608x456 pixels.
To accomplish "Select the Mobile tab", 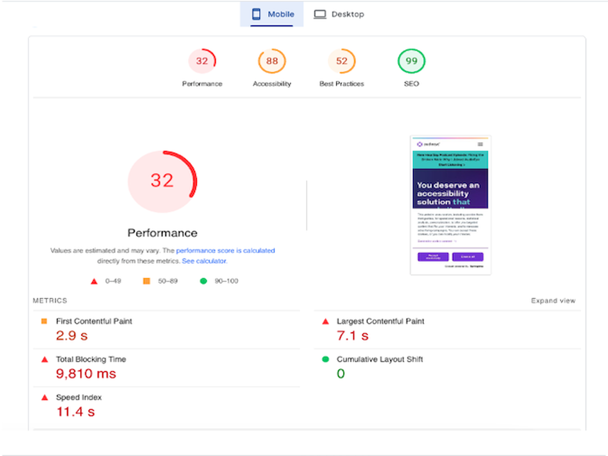I will coord(272,14).
